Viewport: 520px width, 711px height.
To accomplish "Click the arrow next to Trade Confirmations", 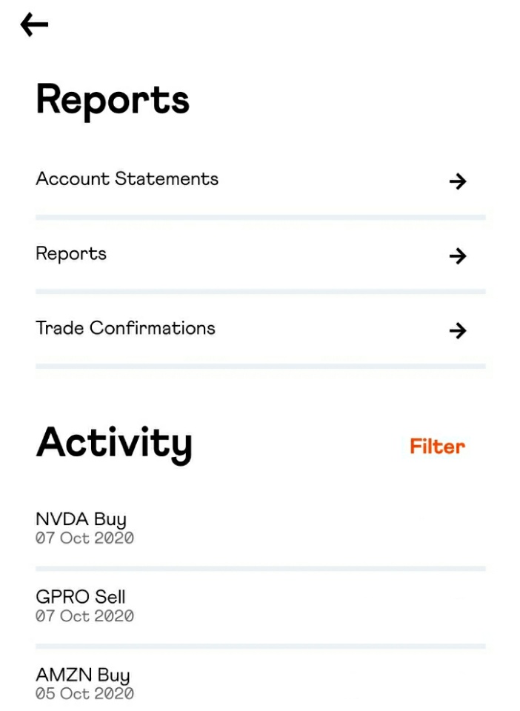I will click(x=458, y=330).
